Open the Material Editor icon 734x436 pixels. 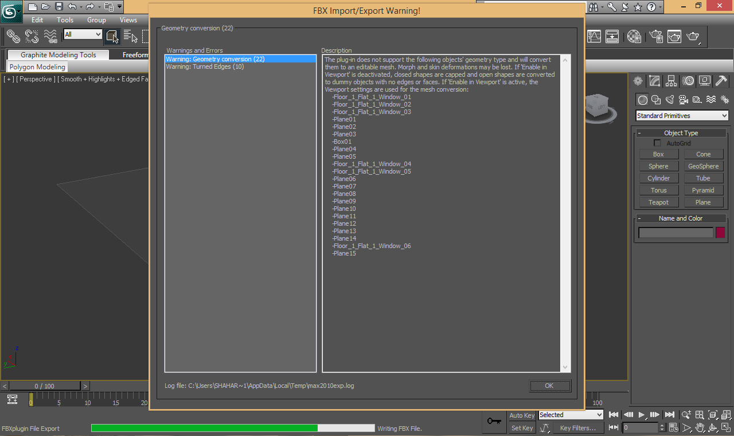(634, 36)
